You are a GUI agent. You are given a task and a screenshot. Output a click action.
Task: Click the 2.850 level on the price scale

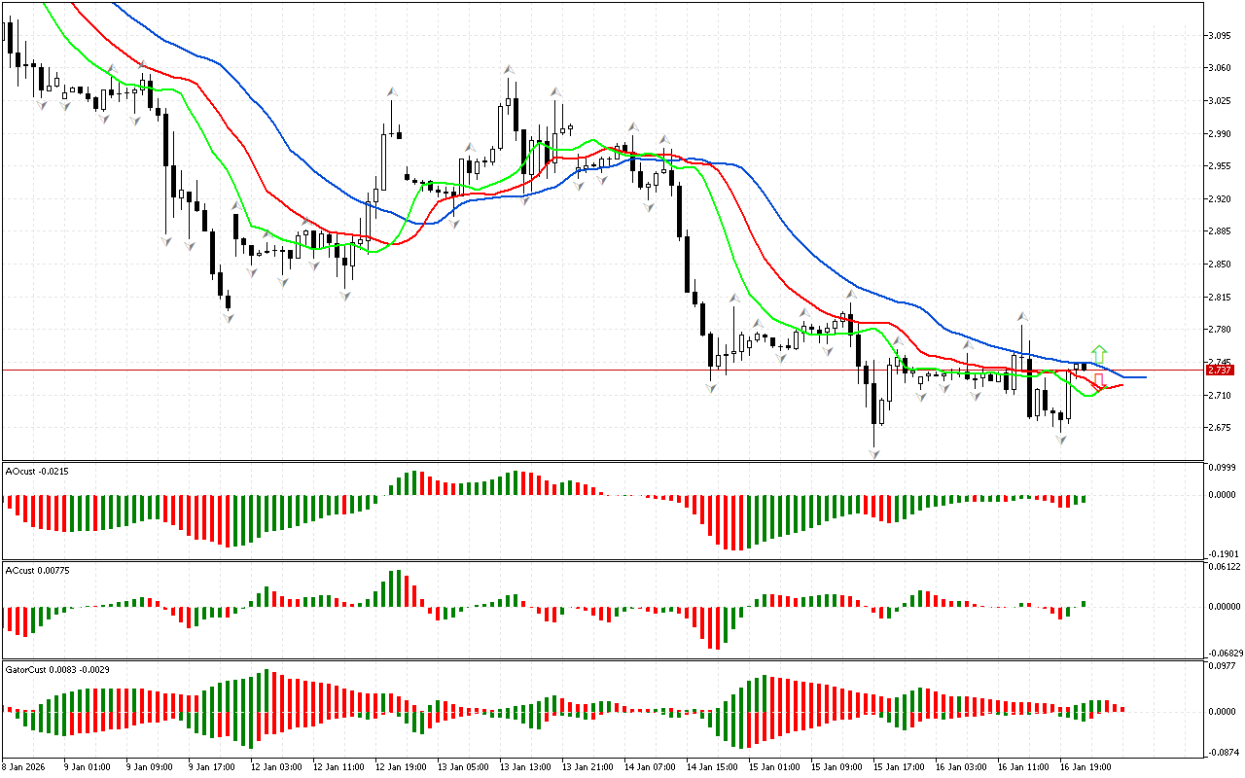coord(1219,264)
